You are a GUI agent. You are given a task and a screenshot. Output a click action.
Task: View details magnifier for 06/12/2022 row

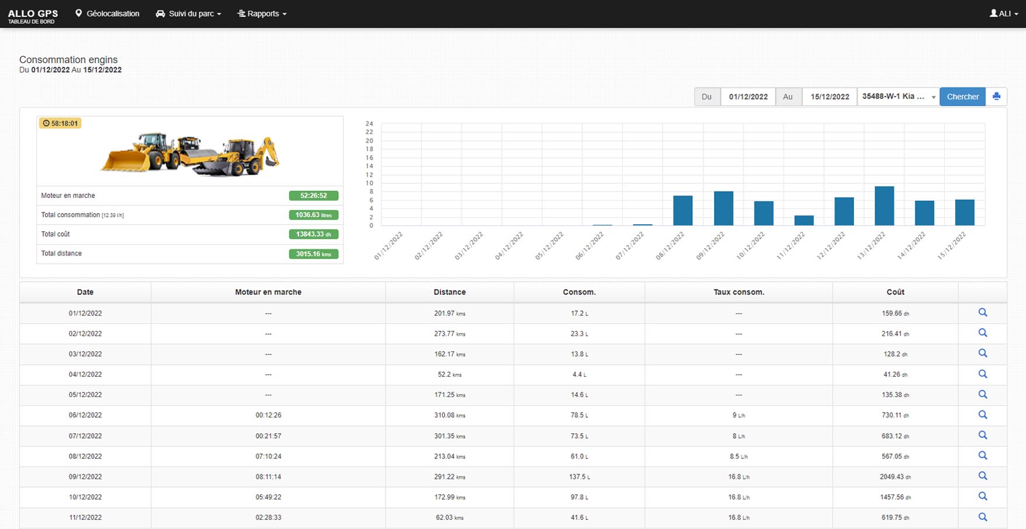pos(983,415)
